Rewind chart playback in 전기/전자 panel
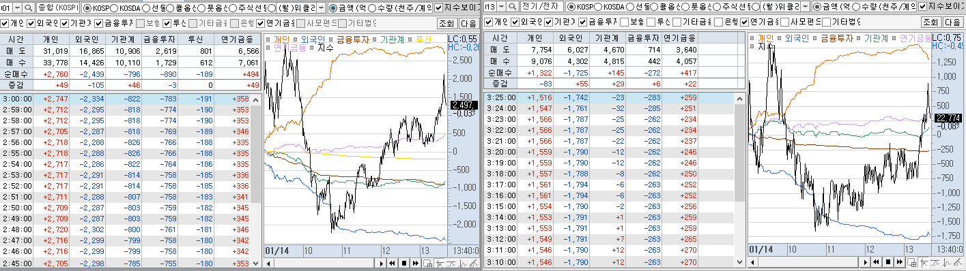This screenshot has height=271, width=966. (877, 263)
